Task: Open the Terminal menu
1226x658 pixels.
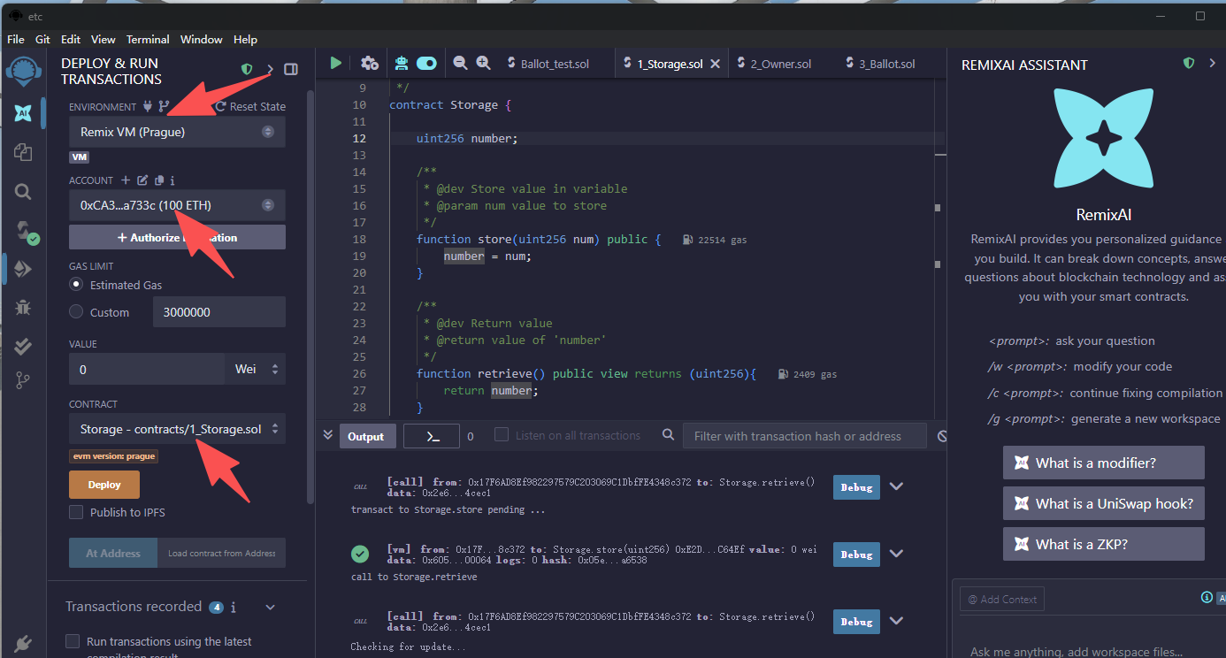Action: [148, 39]
